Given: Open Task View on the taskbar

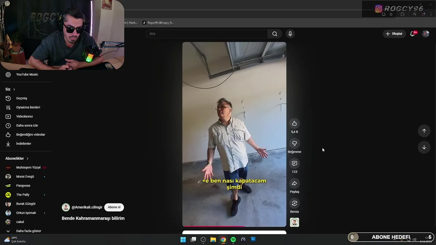Looking at the screenshot, I should coord(193,240).
